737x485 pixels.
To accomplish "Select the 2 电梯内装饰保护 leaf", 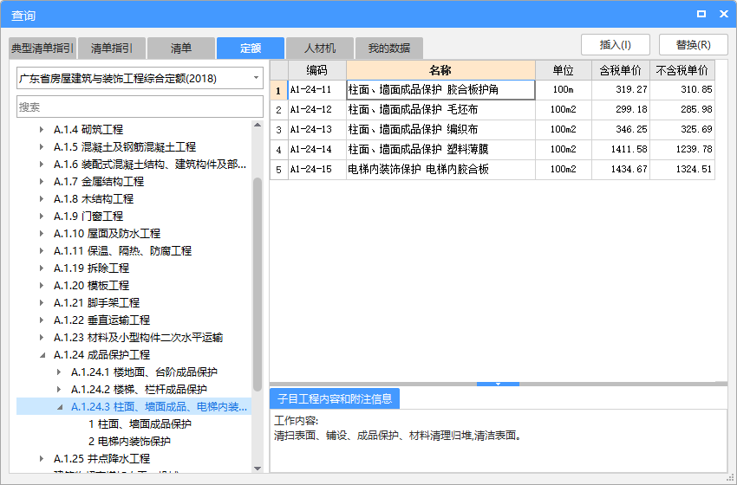I will pos(129,442).
